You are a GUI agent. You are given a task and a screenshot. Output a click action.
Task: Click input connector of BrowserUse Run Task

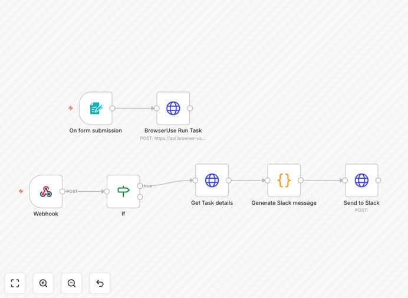click(156, 108)
